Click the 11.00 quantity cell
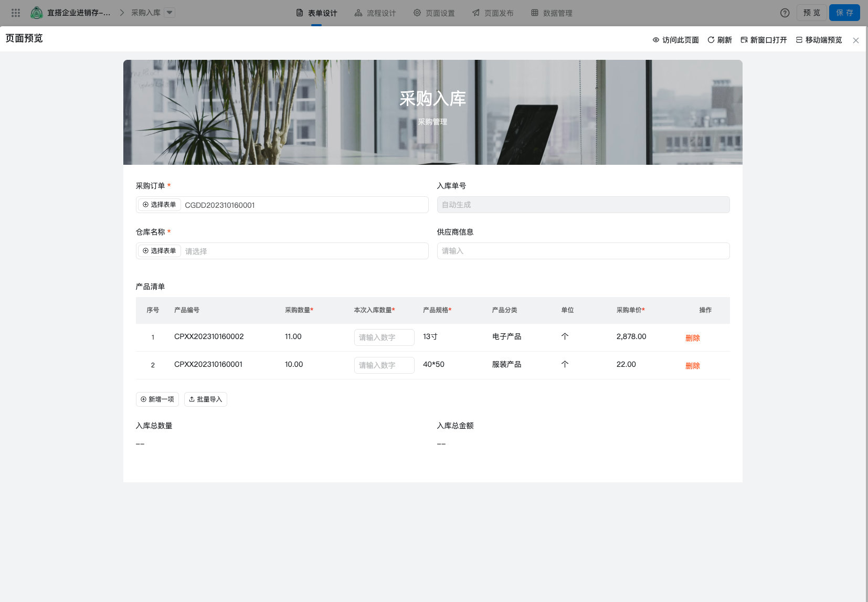 (x=293, y=336)
